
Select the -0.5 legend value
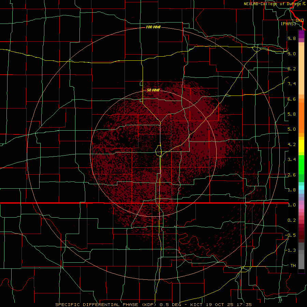click(290, 235)
